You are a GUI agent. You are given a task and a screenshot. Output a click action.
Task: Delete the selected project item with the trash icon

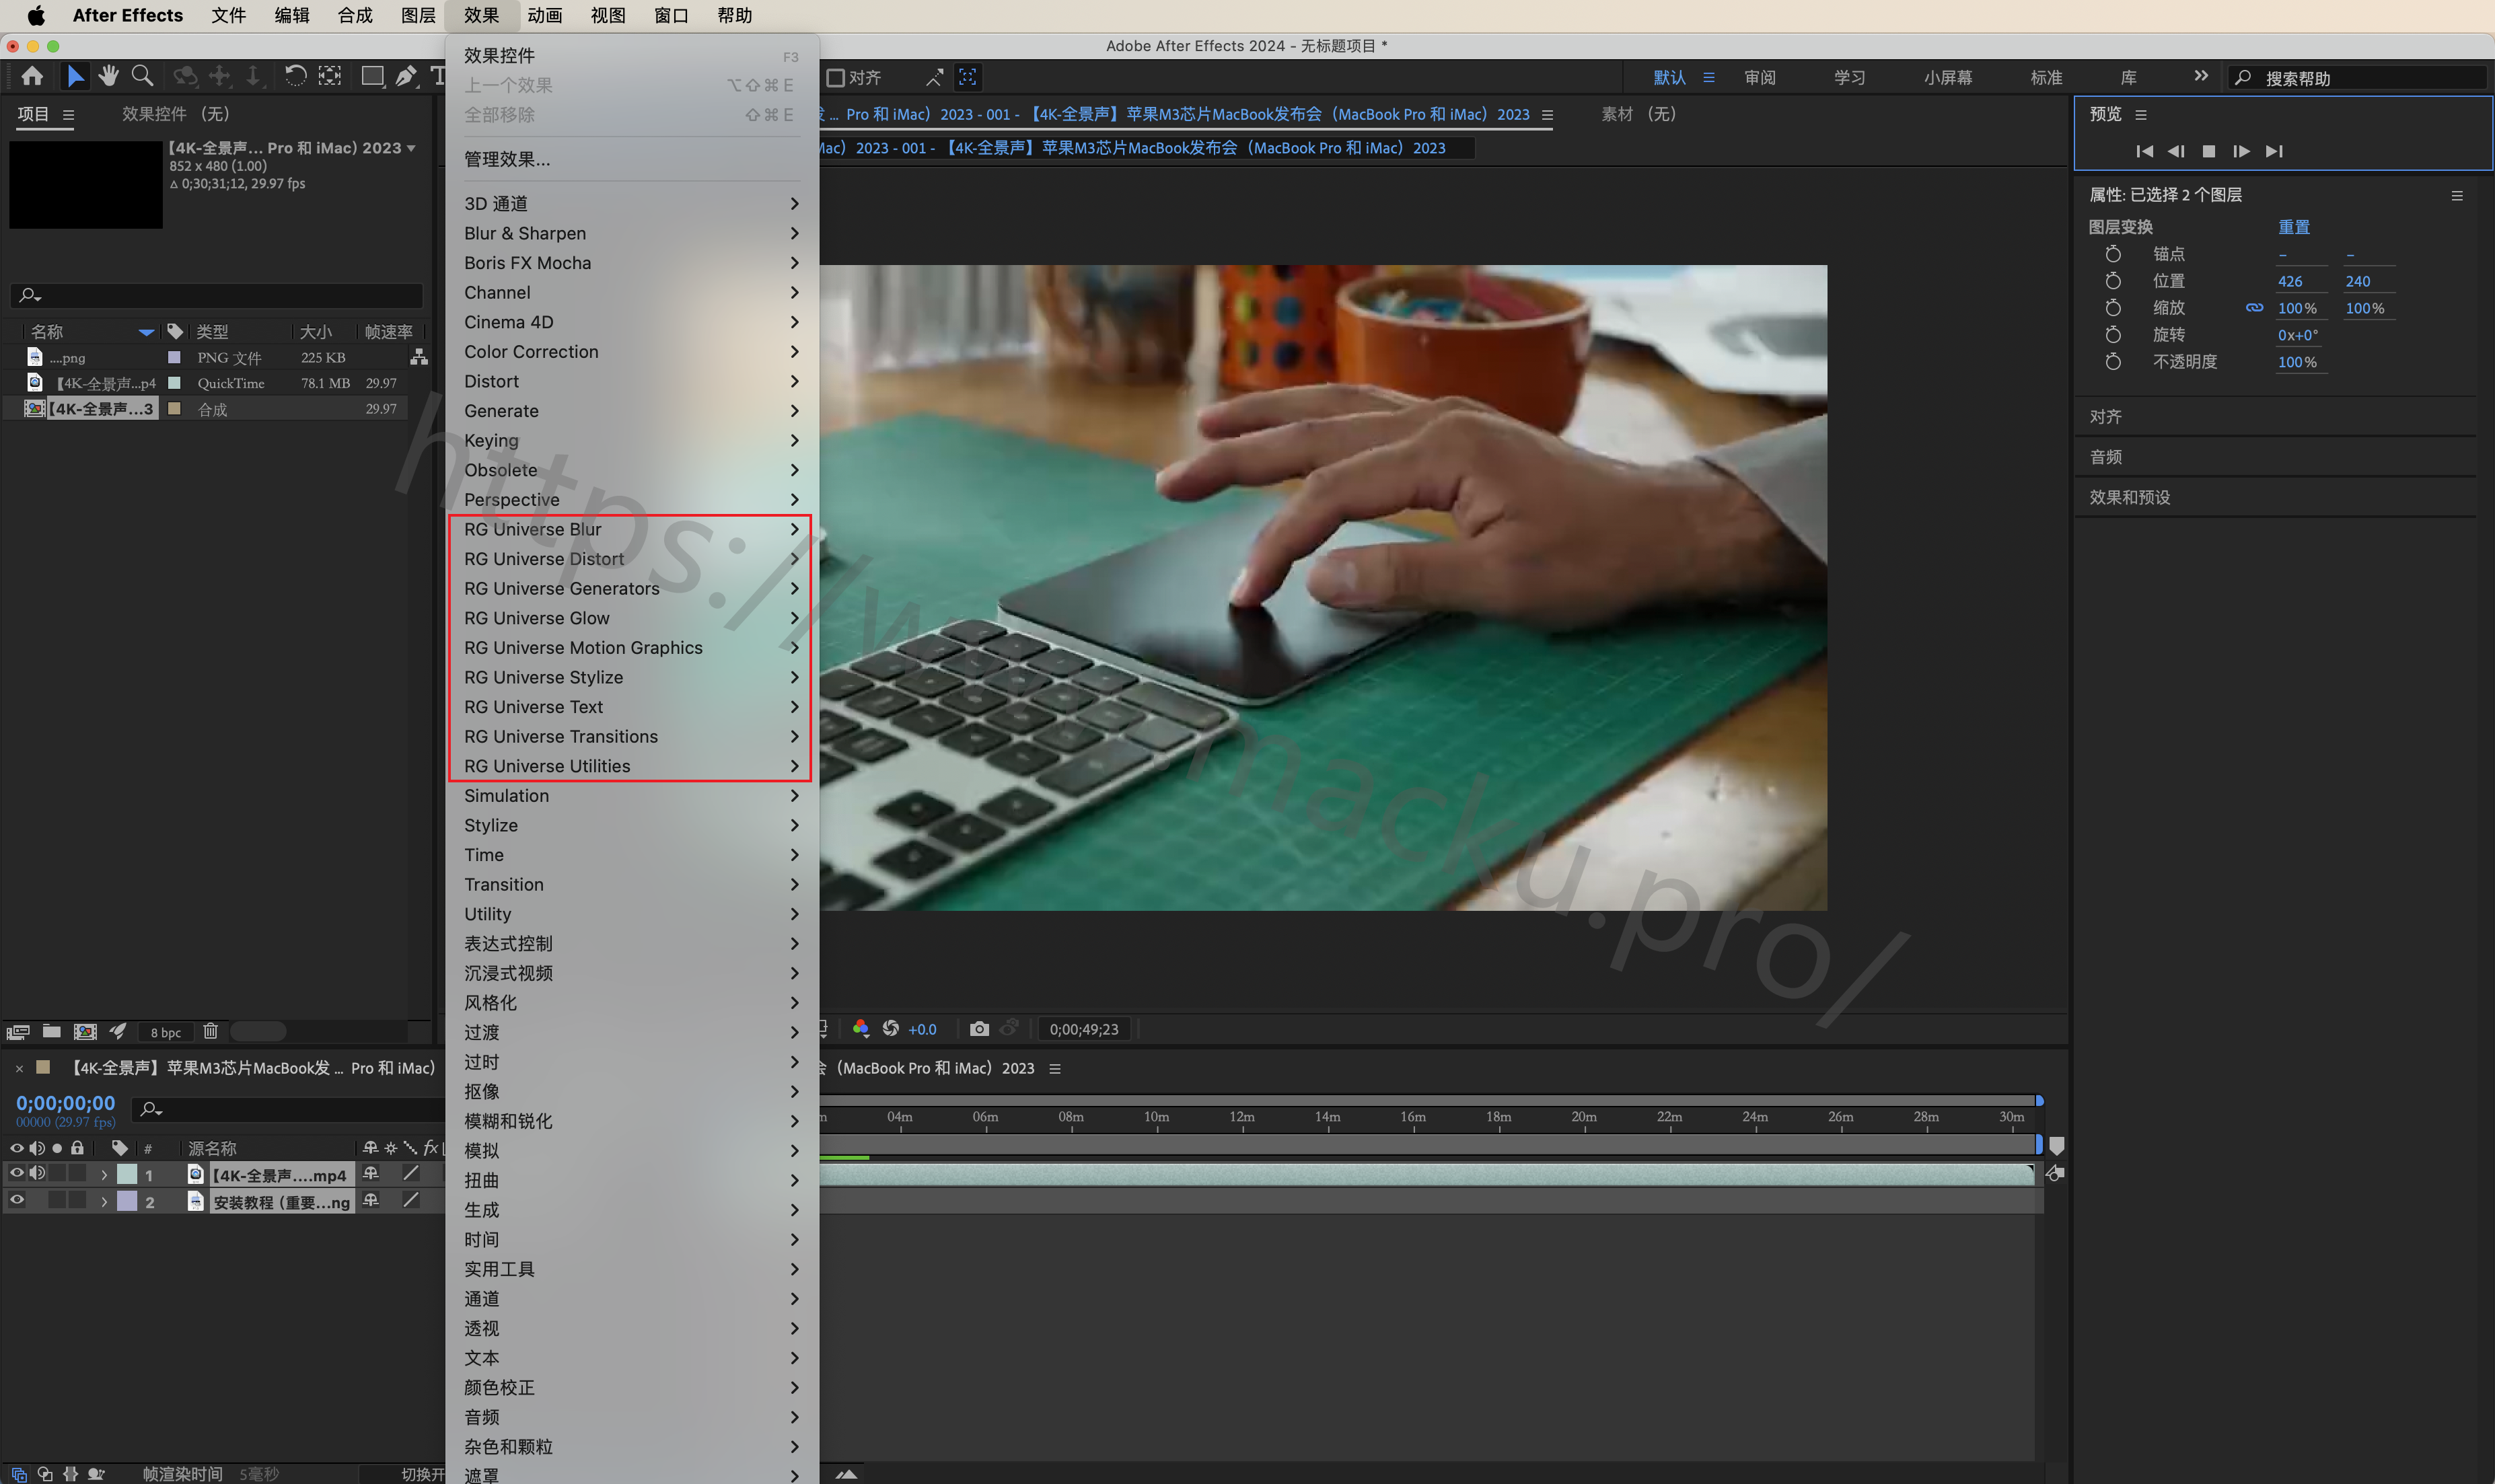pos(210,1031)
